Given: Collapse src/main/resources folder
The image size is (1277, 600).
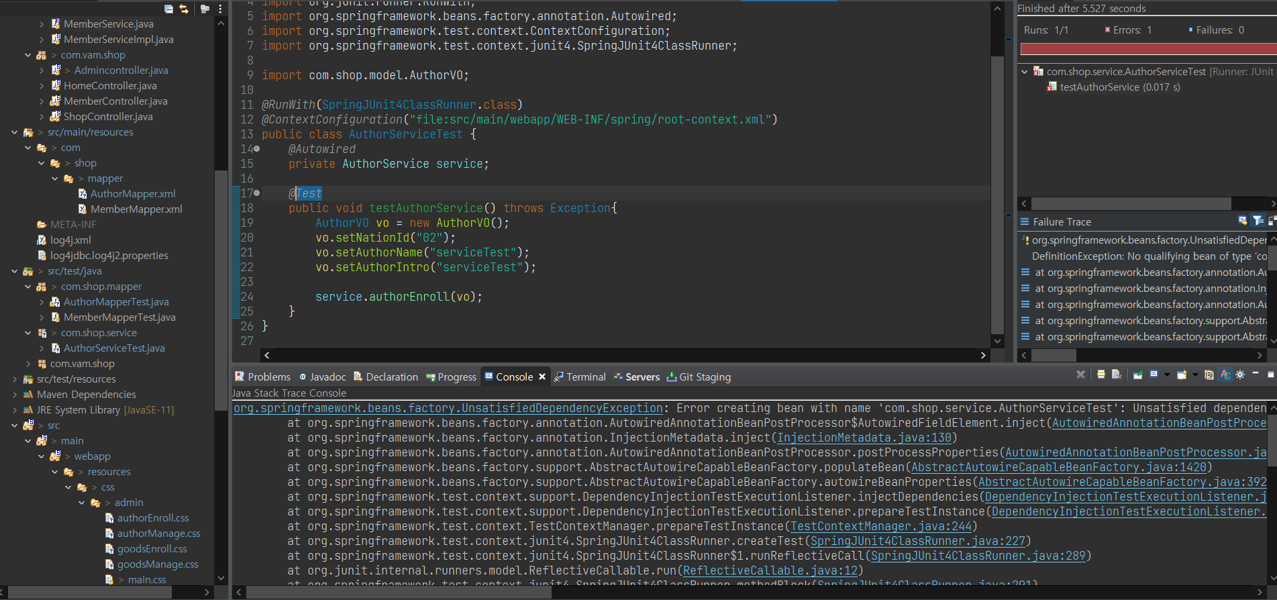Looking at the screenshot, I should (14, 132).
